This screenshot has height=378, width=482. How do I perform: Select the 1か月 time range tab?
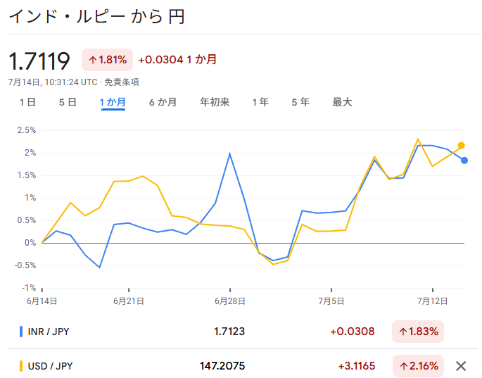pyautogui.click(x=113, y=102)
